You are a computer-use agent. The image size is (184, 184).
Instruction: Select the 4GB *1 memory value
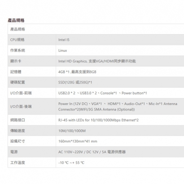pyautogui.click(x=77, y=72)
